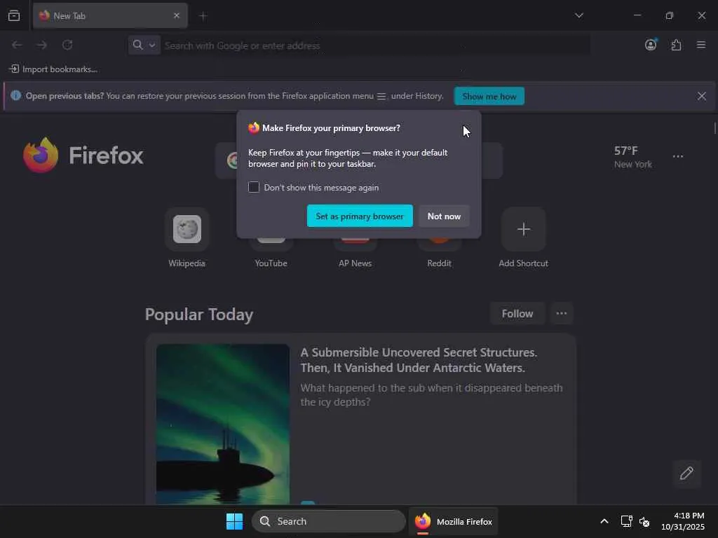Open the 57°F New York weather widget
Screen dimensions: 718x538
pos(632,157)
